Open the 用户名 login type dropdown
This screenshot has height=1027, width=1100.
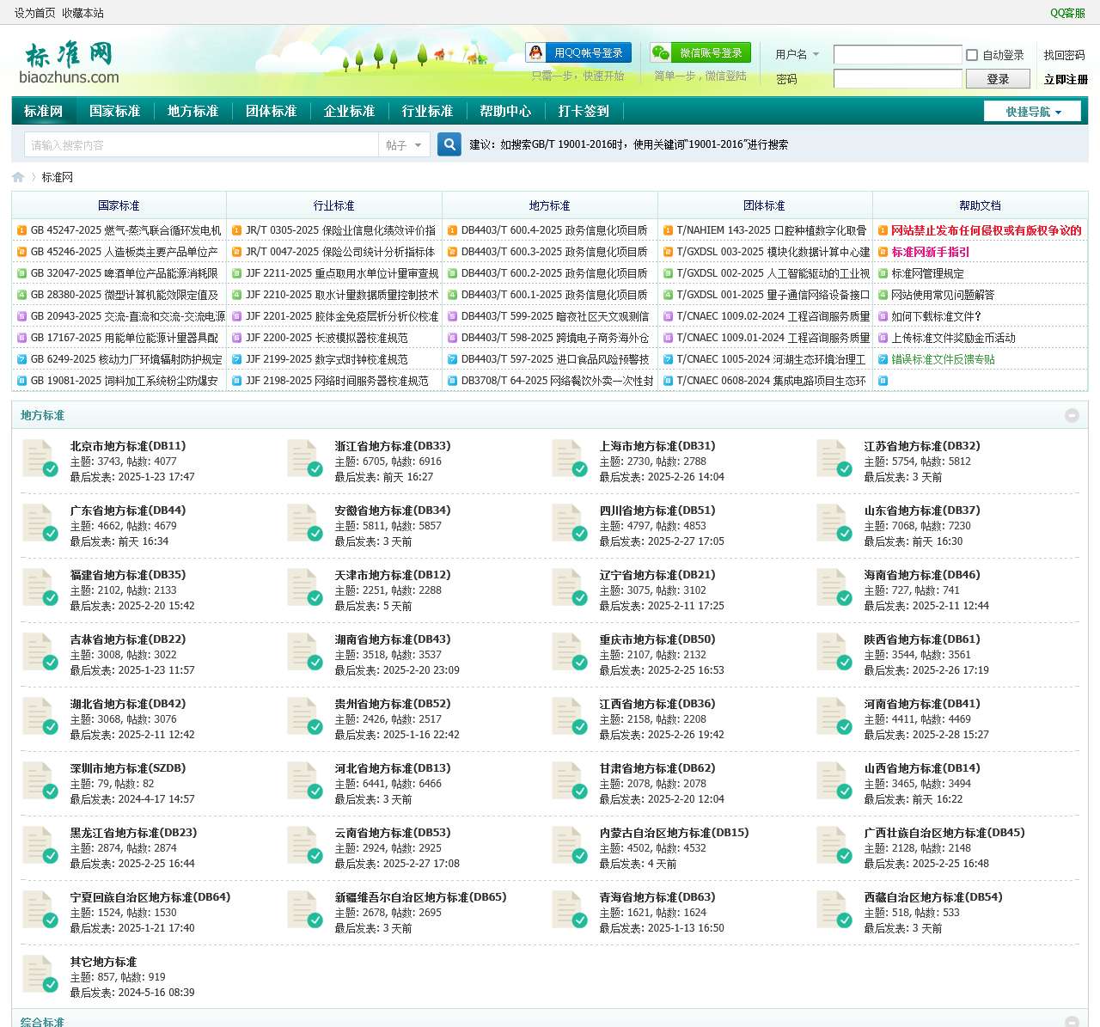(x=797, y=54)
